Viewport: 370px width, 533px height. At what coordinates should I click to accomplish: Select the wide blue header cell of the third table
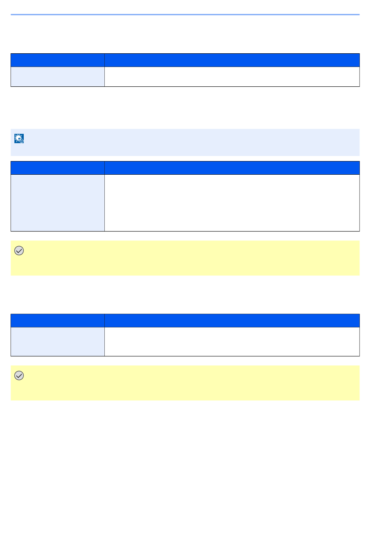coord(232,321)
